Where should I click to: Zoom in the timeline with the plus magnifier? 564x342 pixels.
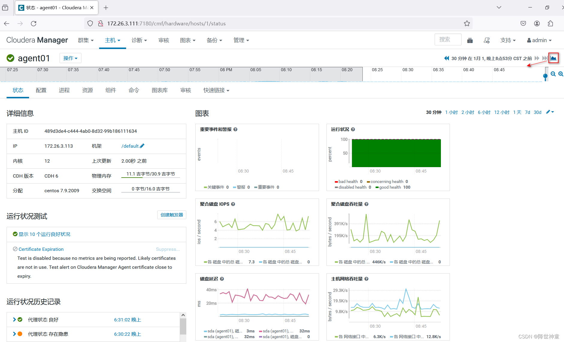561,74
